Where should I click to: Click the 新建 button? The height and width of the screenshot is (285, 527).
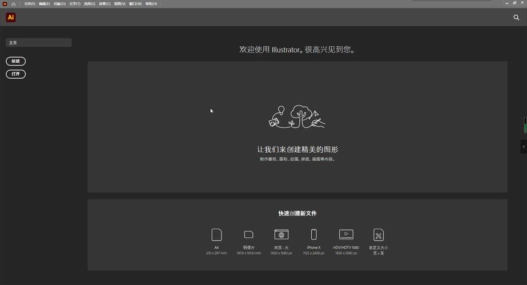coord(16,61)
